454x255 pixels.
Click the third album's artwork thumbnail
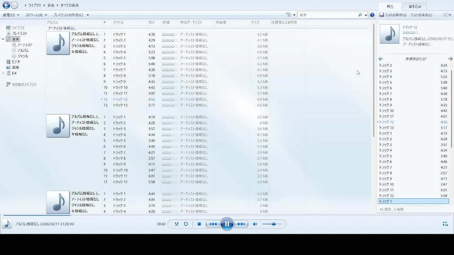(58, 202)
